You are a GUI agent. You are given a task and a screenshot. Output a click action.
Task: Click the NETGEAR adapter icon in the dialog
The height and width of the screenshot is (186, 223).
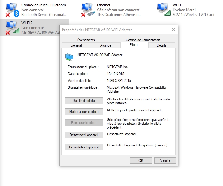[x=69, y=57]
